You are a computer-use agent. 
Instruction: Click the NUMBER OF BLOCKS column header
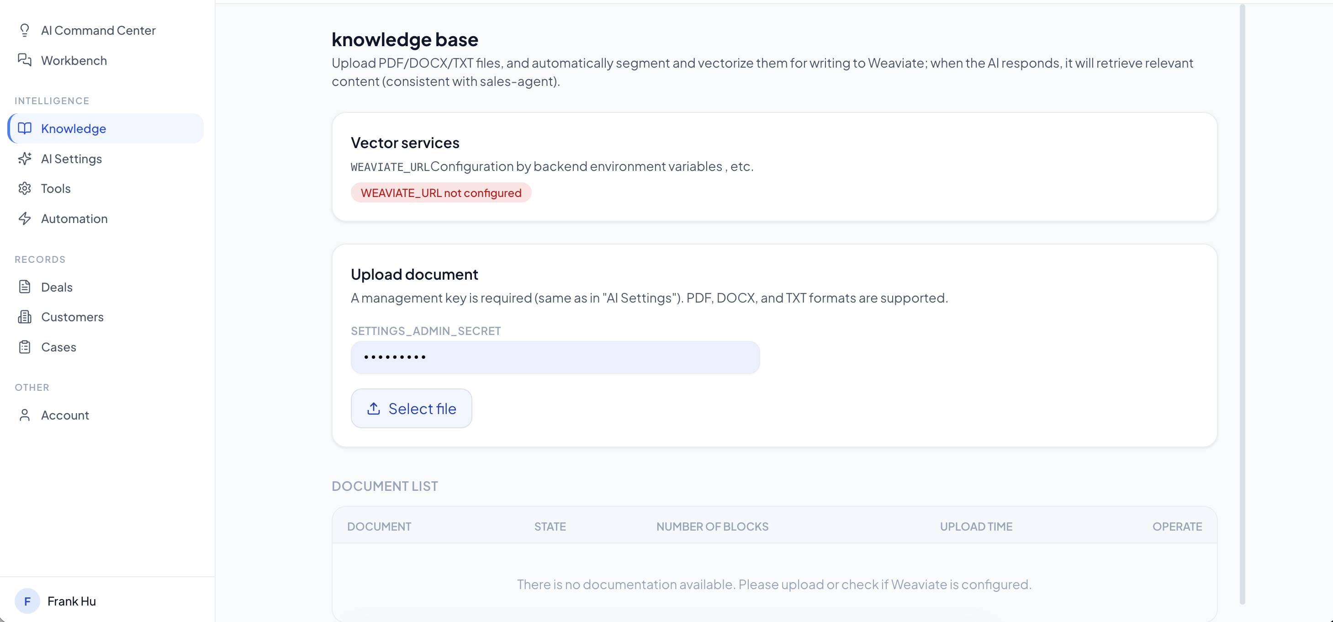coord(713,526)
